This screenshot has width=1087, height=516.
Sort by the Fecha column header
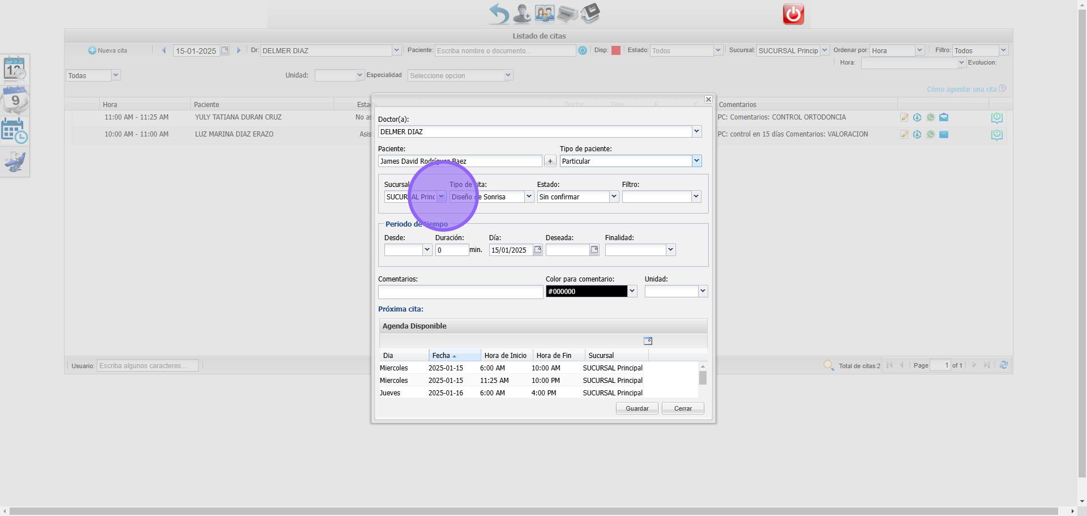point(454,356)
